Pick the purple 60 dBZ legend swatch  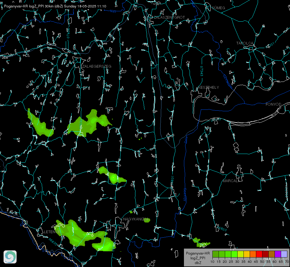pos(278,254)
